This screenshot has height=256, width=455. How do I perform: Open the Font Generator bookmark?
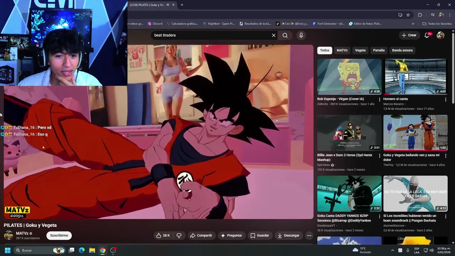point(328,24)
